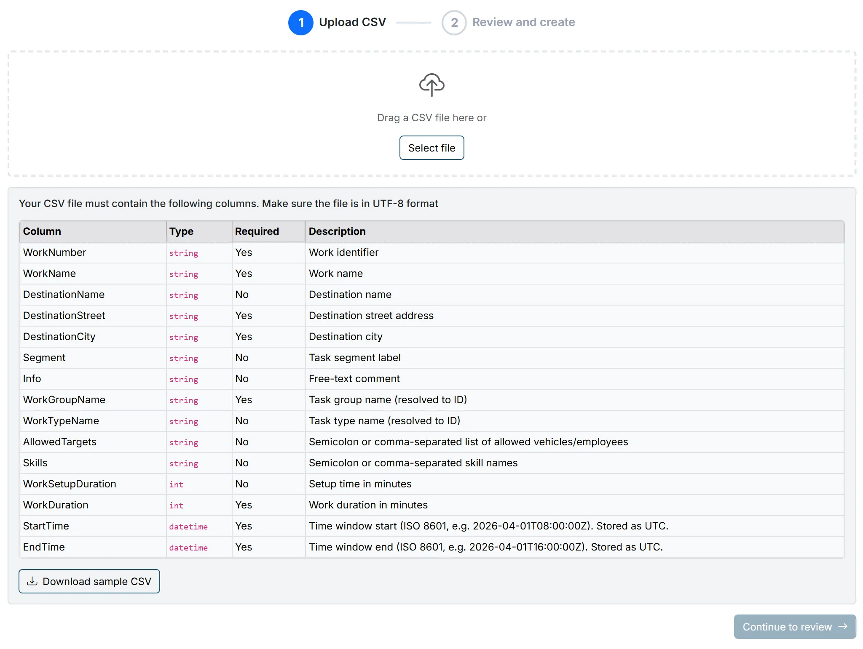
Task: Click 'Work name' description text
Action: (x=335, y=274)
